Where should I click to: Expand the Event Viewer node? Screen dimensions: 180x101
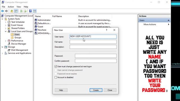pyautogui.click(x=6, y=25)
